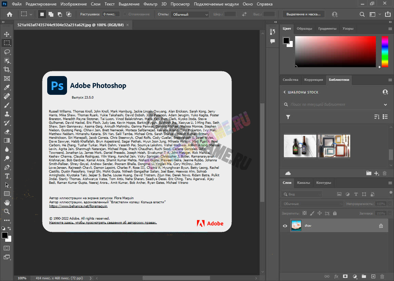The height and width of the screenshot is (281, 394).
Task: Click the Растушевка input field
Action: (111, 14)
